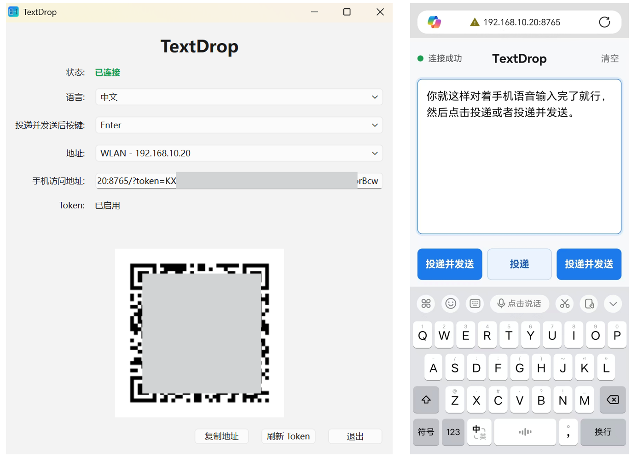Tap the Z key on phone keyboard

tap(455, 400)
